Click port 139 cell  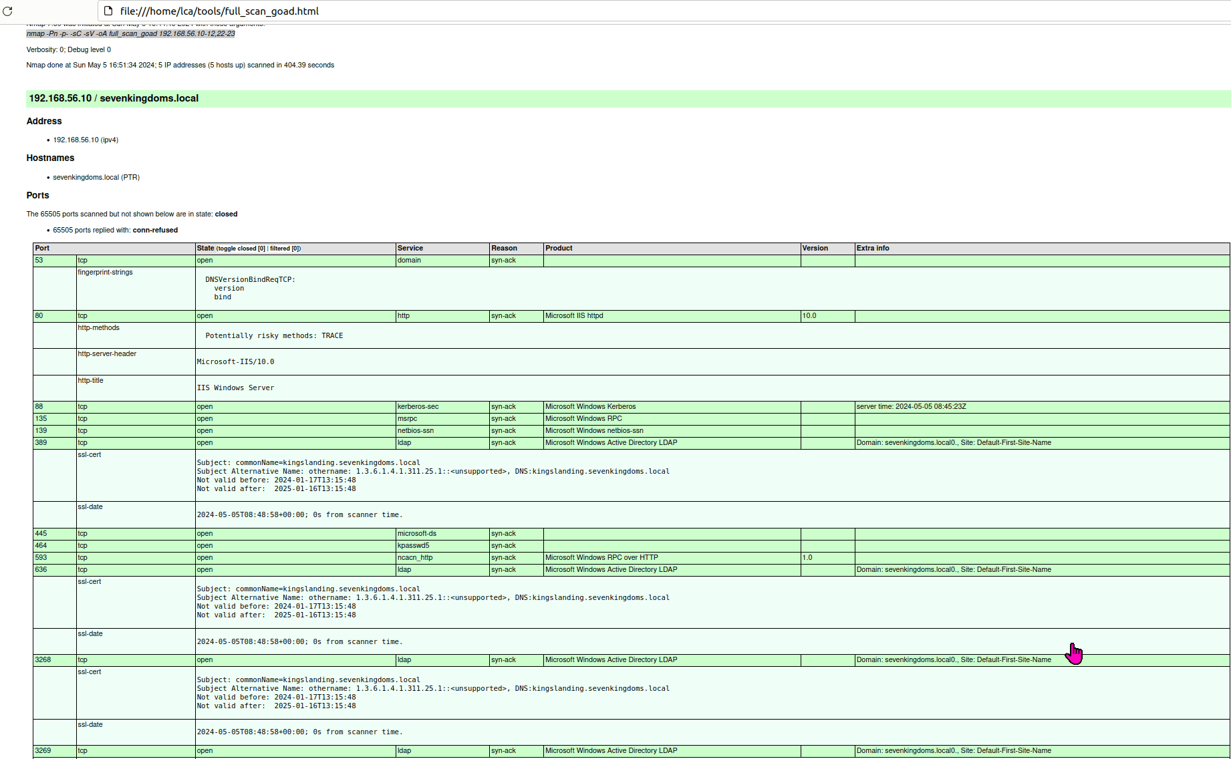pyautogui.click(x=54, y=431)
